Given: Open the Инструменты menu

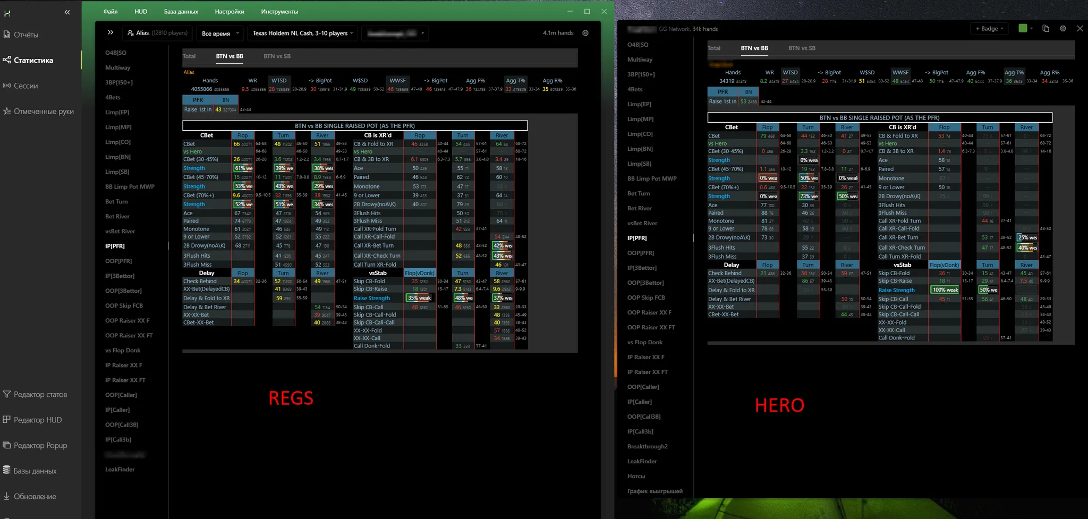Looking at the screenshot, I should coord(279,11).
